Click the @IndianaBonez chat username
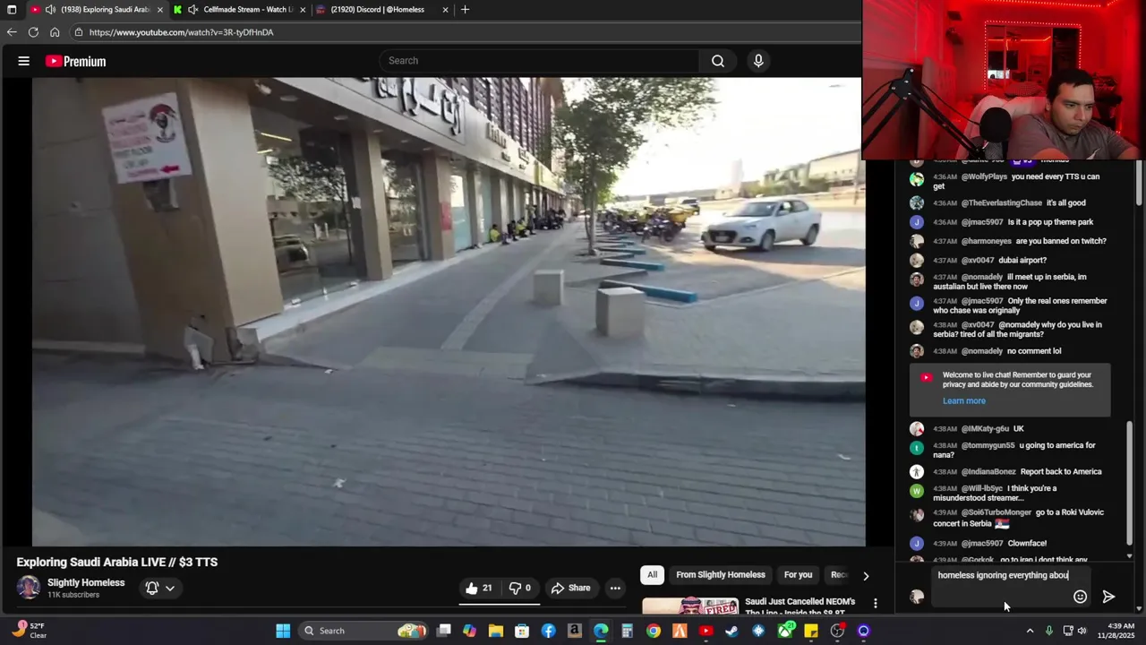Viewport: 1146px width, 645px height. [x=988, y=471]
